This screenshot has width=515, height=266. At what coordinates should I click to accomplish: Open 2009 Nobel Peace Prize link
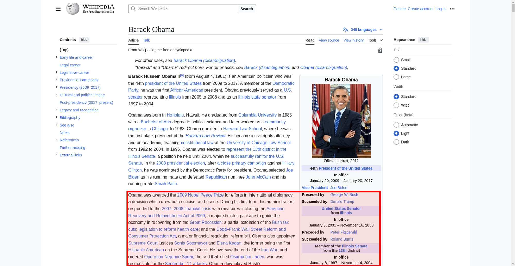200,195
